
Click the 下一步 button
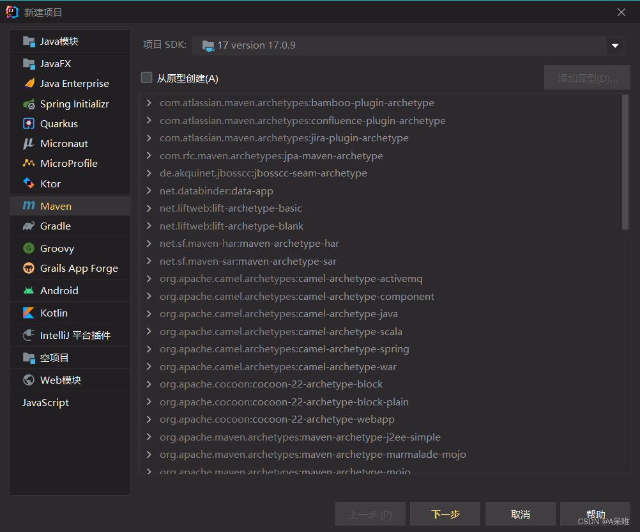445,513
